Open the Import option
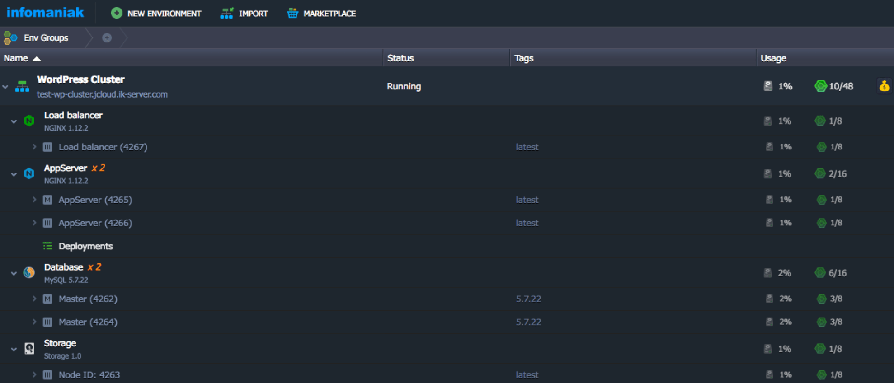 point(244,14)
